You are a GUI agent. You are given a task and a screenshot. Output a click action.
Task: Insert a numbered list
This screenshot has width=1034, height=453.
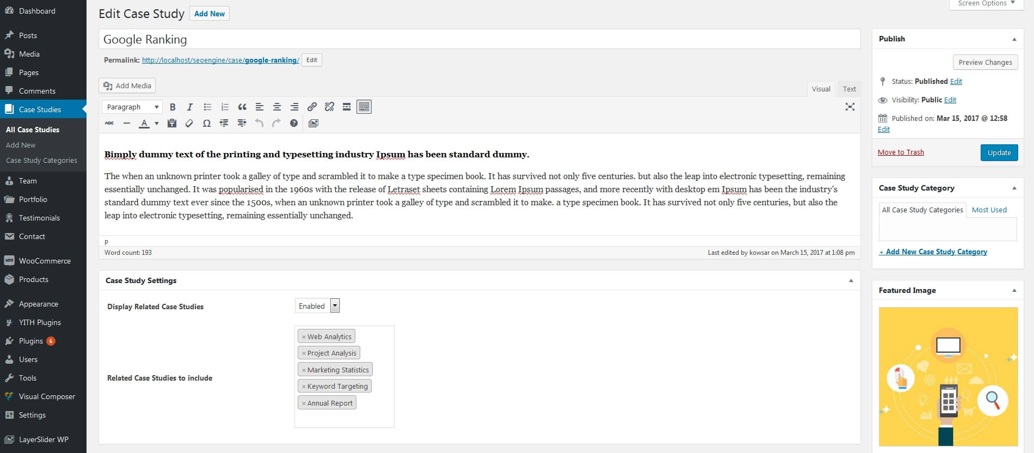click(225, 107)
